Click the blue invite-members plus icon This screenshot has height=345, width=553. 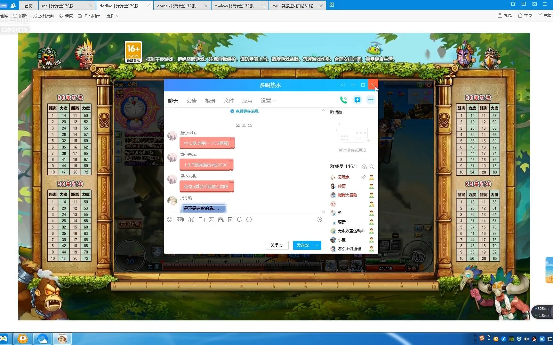[357, 100]
